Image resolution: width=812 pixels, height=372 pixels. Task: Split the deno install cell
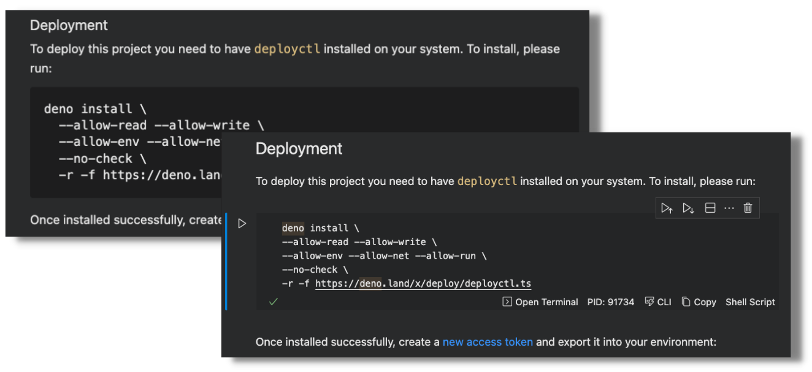[710, 208]
